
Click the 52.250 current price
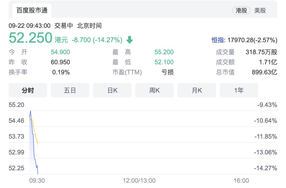[x=30, y=38]
